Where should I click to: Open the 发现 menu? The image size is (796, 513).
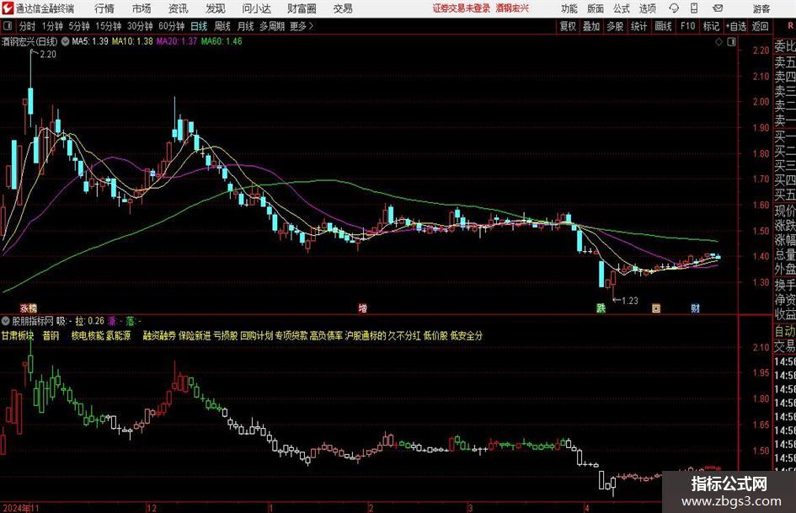216,8
